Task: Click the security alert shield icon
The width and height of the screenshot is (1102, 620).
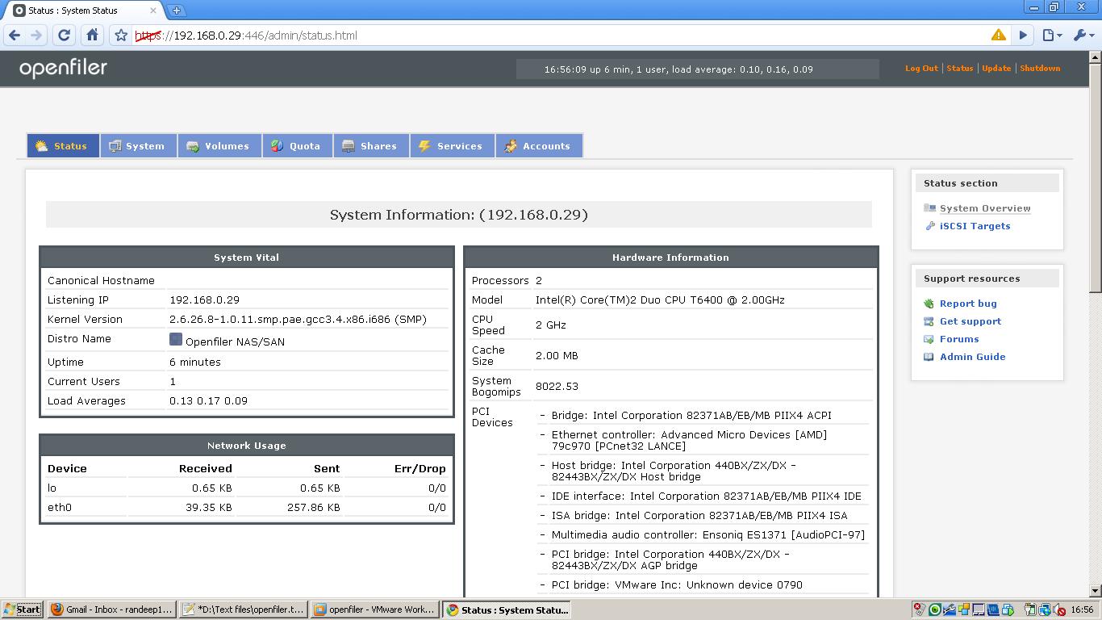Action: [x=998, y=36]
